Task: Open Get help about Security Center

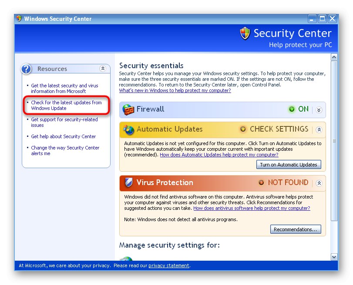Action: (64, 136)
